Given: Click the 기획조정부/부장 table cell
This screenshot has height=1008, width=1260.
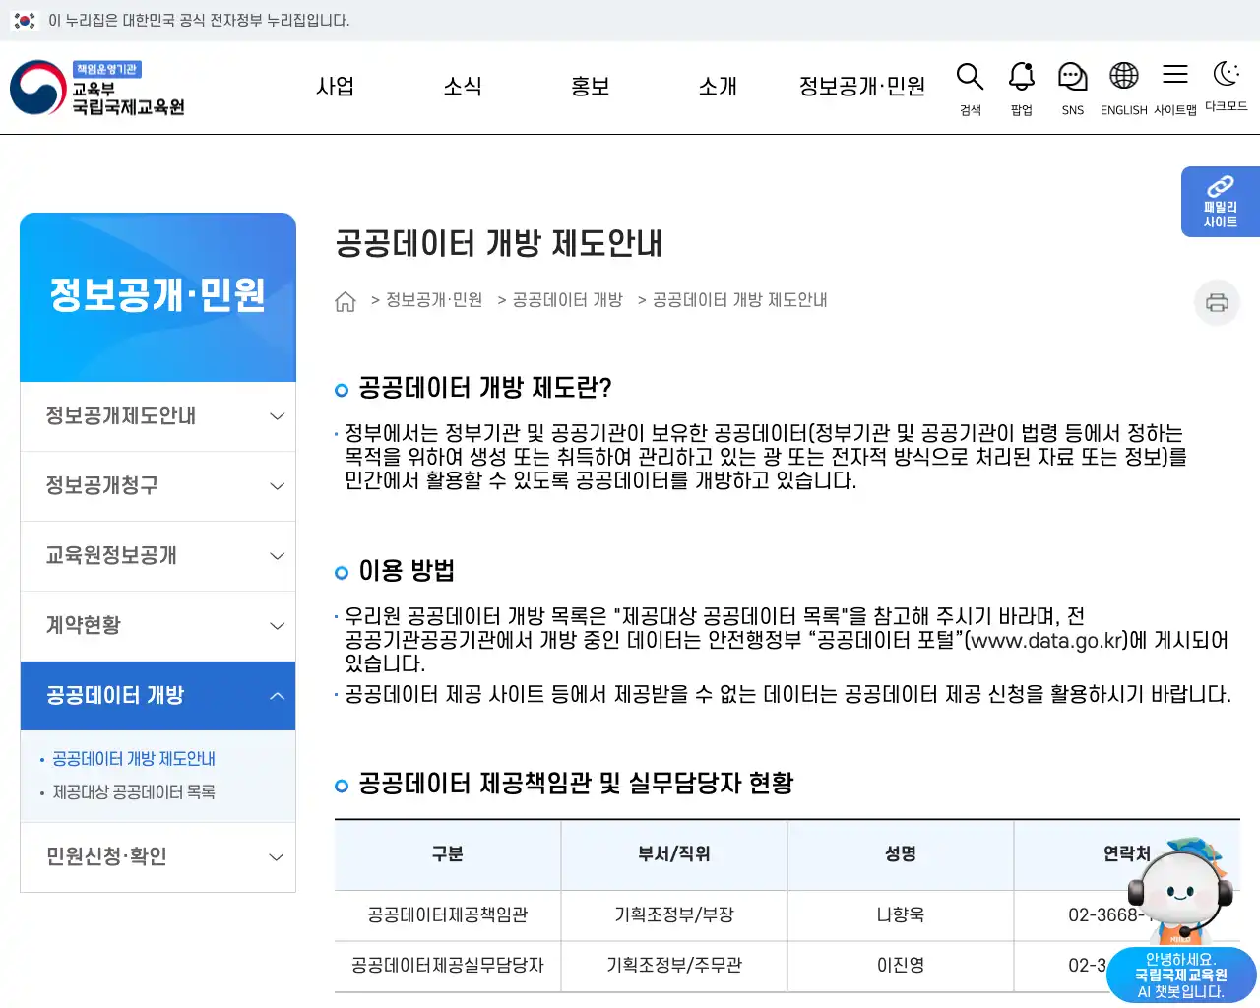Looking at the screenshot, I should (x=674, y=915).
